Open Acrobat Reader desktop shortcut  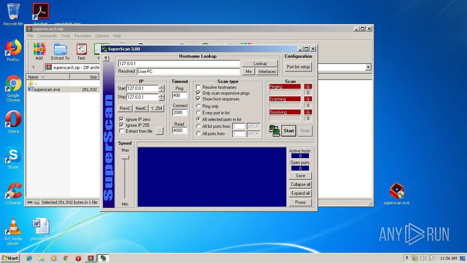pyautogui.click(x=41, y=14)
